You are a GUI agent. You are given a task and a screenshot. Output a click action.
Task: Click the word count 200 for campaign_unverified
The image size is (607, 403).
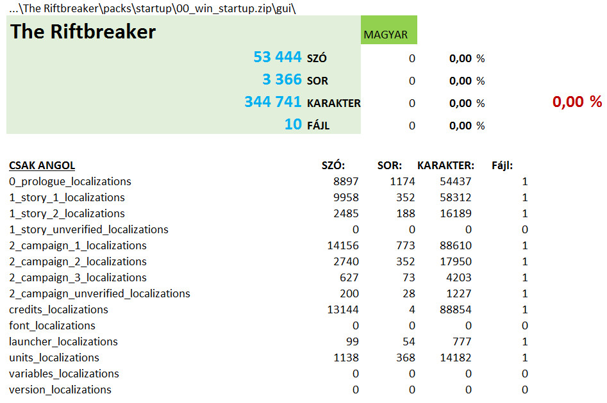click(x=349, y=293)
